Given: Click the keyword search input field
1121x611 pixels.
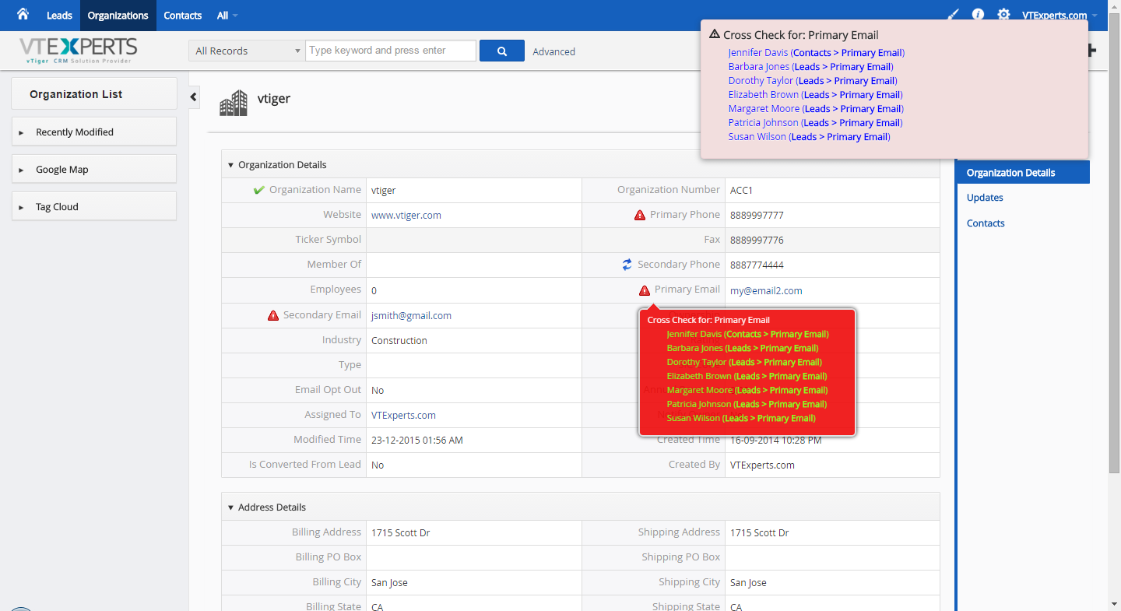Looking at the screenshot, I should 391,51.
